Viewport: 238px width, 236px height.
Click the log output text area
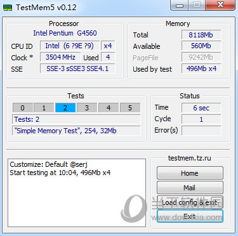click(x=77, y=193)
